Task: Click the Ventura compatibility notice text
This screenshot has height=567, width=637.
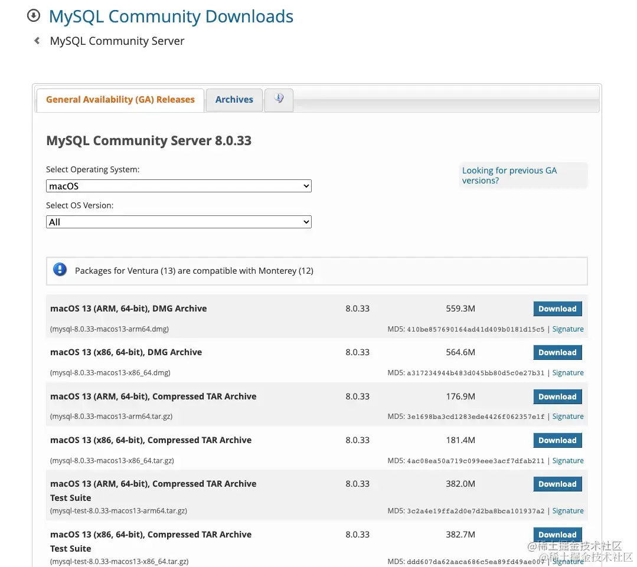Action: click(x=194, y=271)
